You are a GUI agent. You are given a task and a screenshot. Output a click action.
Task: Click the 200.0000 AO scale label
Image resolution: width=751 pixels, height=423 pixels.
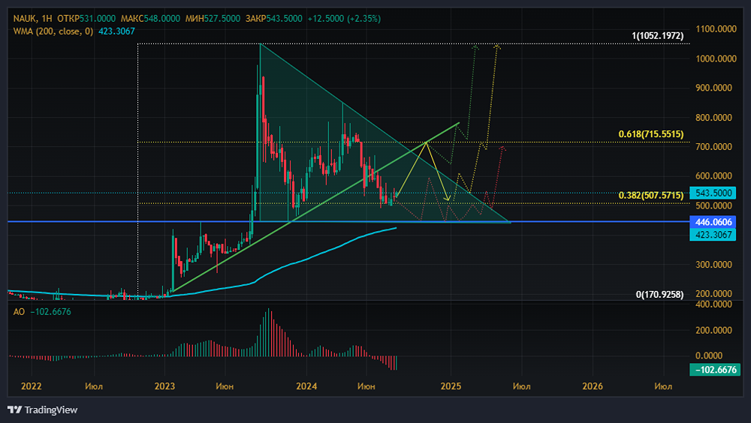tap(713, 331)
